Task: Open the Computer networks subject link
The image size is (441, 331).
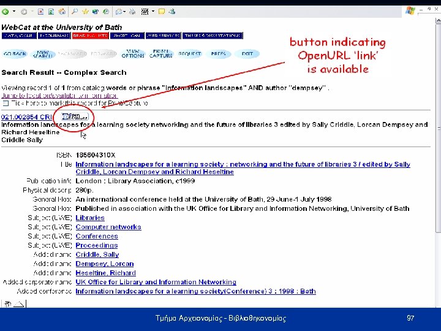Action: tap(108, 227)
